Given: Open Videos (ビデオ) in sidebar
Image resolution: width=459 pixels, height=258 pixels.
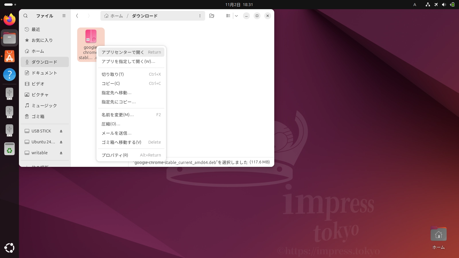Looking at the screenshot, I should click(45, 84).
